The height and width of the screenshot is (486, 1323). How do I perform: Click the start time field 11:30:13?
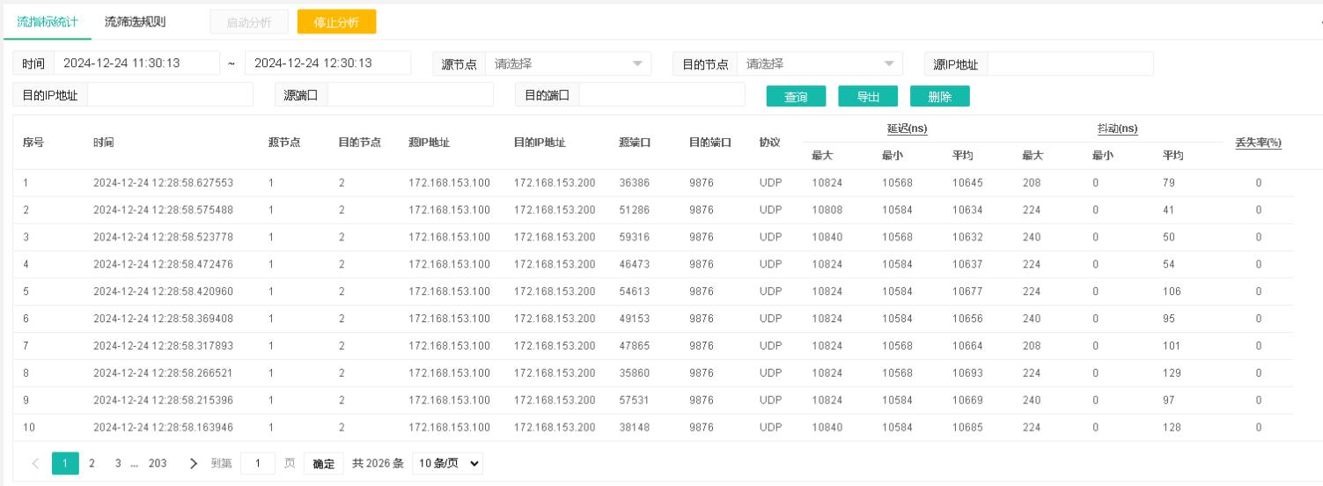136,63
